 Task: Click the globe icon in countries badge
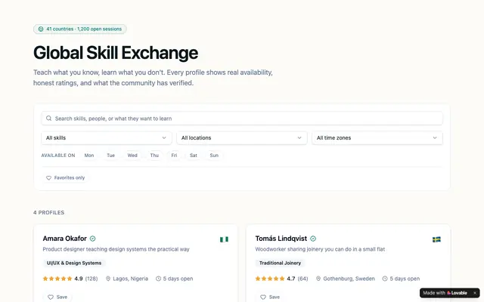click(x=41, y=29)
